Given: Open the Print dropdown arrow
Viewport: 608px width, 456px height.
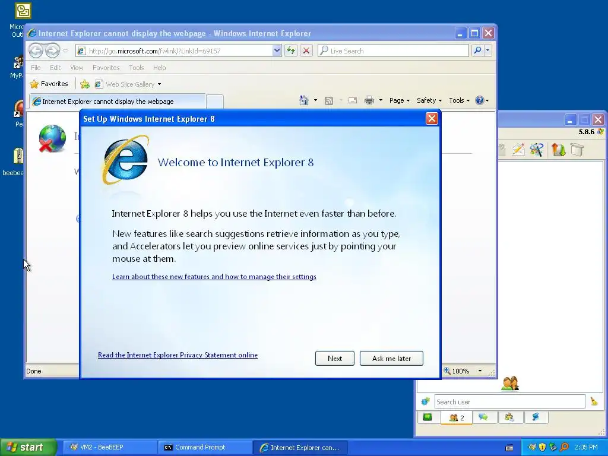Looking at the screenshot, I should [x=381, y=100].
